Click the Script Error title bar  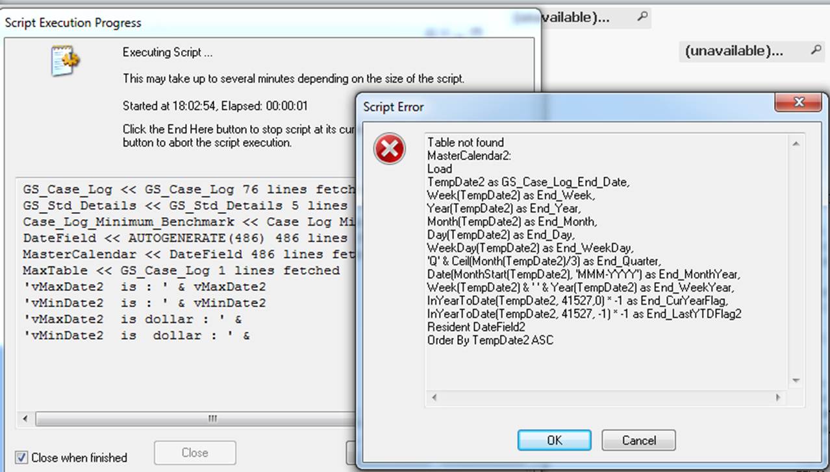(x=565, y=106)
